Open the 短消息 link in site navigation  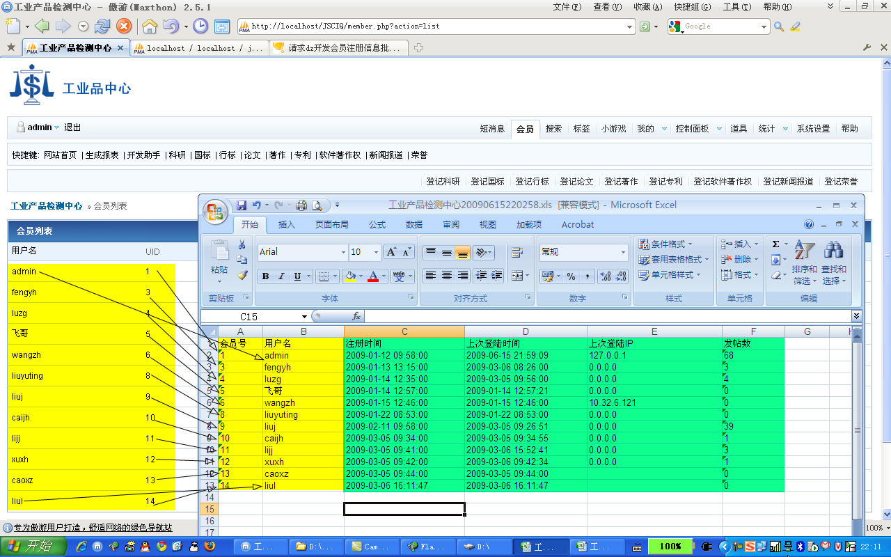[492, 129]
